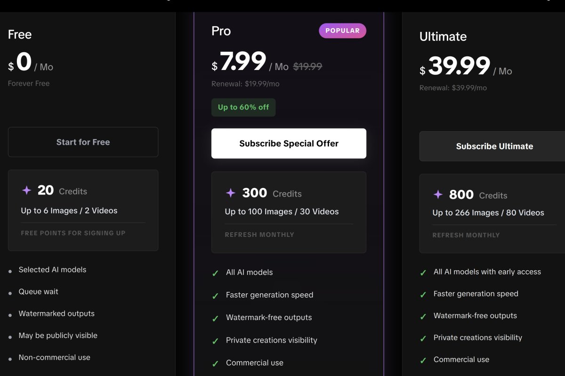Click the checkmark beside Commercial use under Pro
Image resolution: width=565 pixels, height=376 pixels.
coord(216,362)
